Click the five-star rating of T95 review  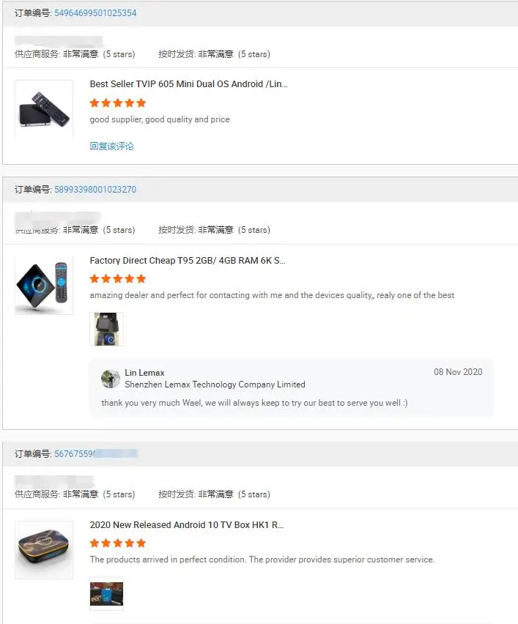click(x=118, y=278)
